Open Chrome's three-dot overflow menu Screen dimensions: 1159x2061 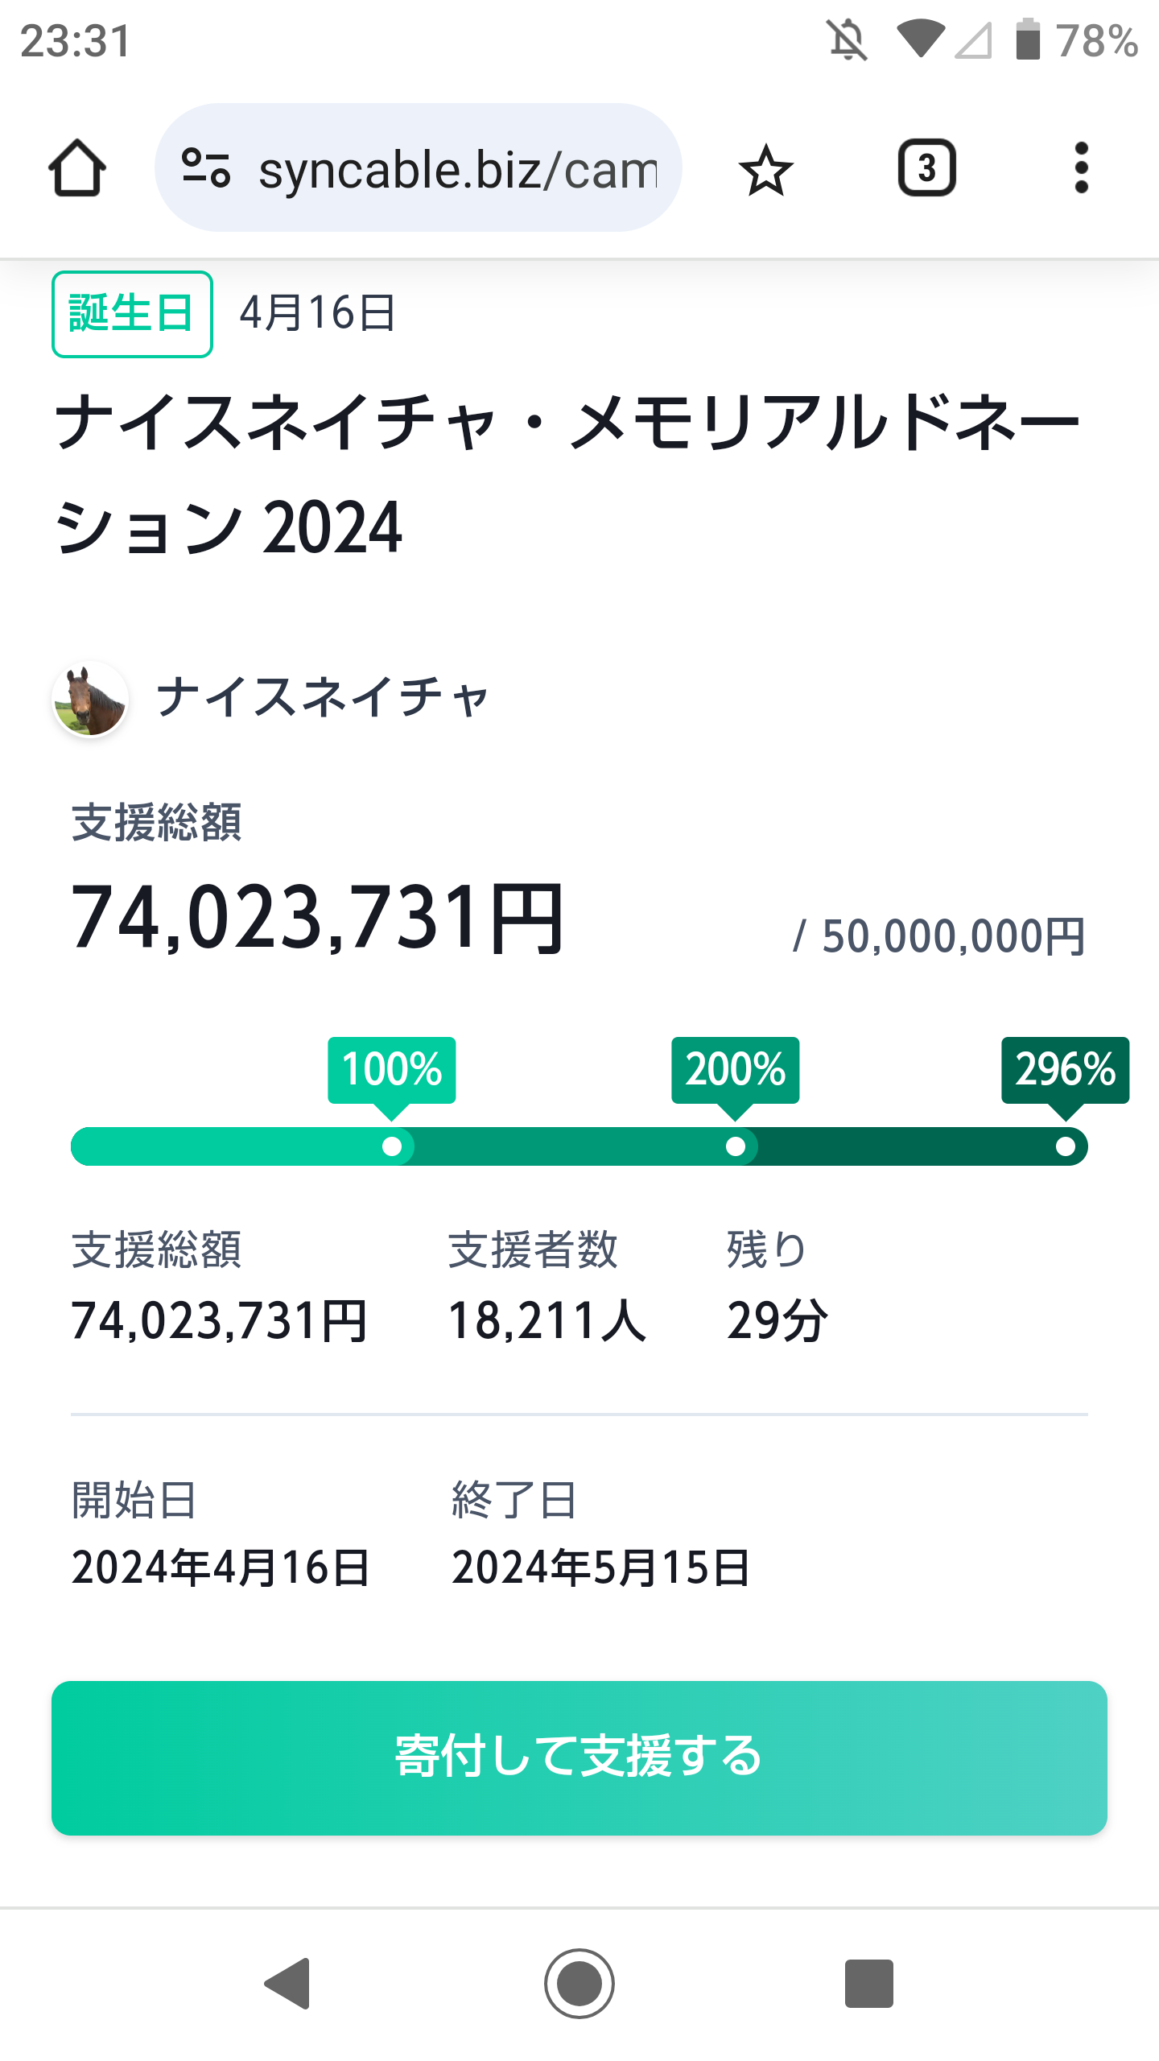pyautogui.click(x=1081, y=168)
